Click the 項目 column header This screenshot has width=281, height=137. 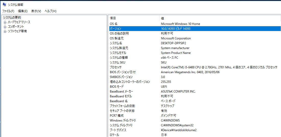[x=134, y=18]
